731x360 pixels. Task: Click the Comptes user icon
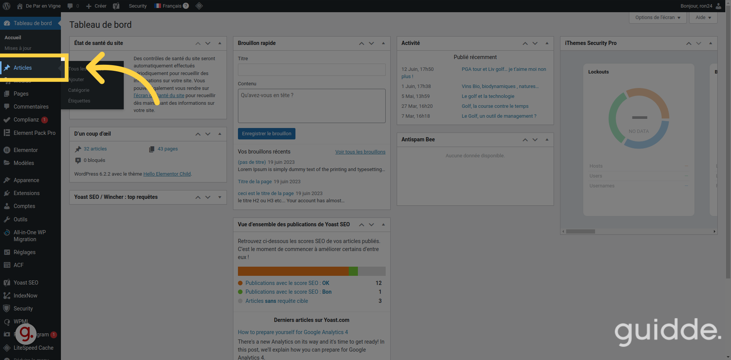click(6, 206)
